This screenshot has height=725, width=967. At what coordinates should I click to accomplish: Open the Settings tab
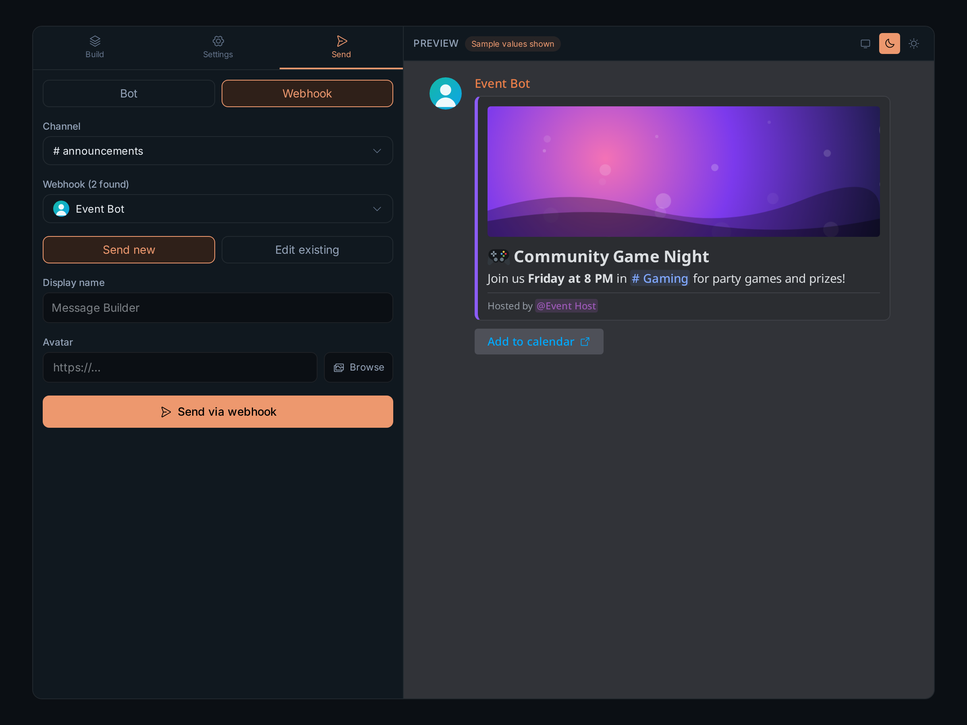point(218,47)
